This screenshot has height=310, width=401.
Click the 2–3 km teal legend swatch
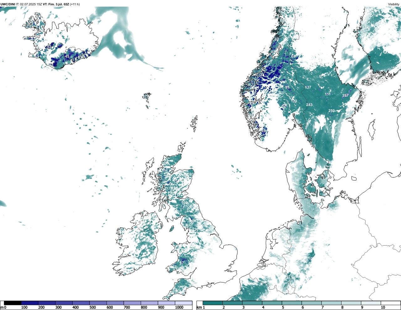point(232,303)
